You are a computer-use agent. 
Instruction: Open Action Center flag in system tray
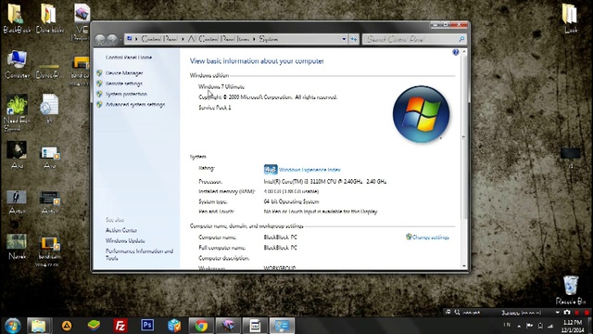pos(529,326)
